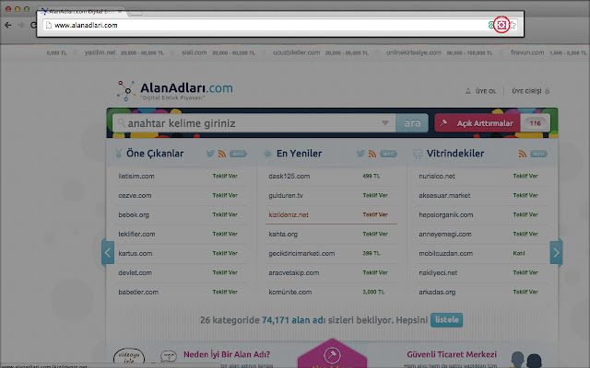Click the star burst icon next to En Yeniler
This screenshot has width=590, height=368.
tap(267, 154)
